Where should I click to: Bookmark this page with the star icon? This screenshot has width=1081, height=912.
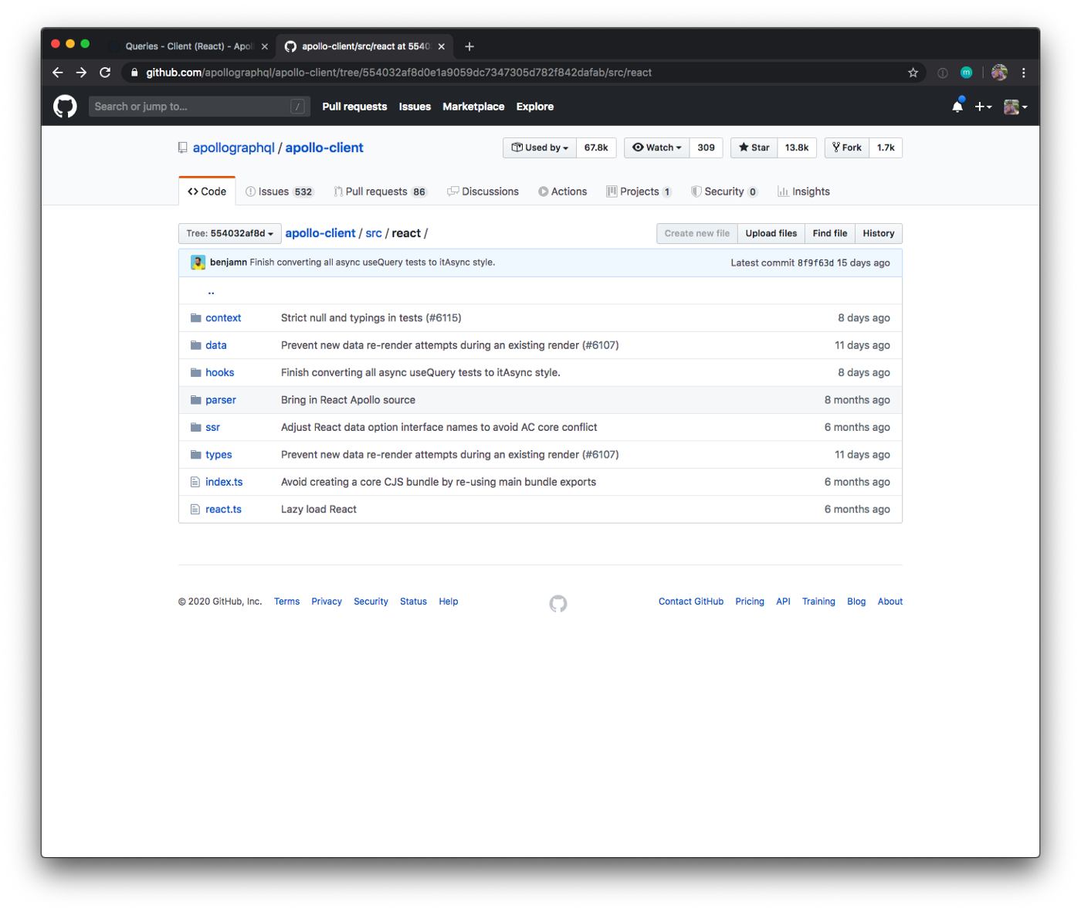coord(913,73)
